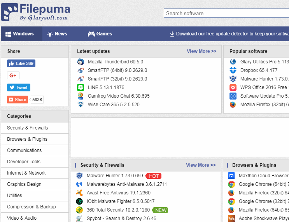This screenshot has width=289, height=222.
Task: Open the Security & Firewalls category
Action: point(35,128)
